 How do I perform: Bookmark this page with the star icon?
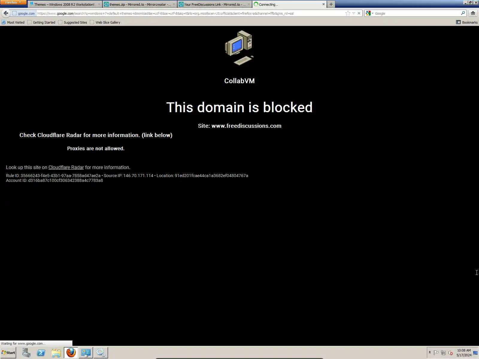point(348,13)
